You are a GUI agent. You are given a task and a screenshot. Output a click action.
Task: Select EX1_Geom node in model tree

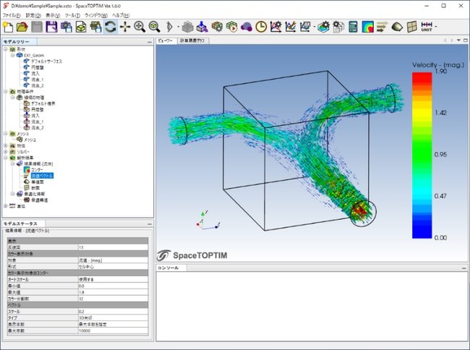click(33, 55)
